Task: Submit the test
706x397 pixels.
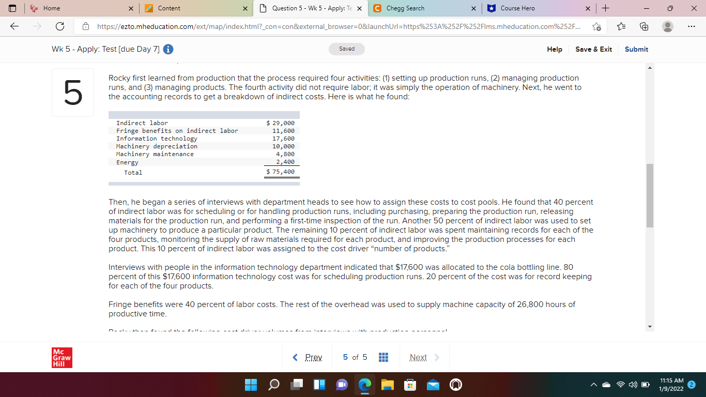Action: click(636, 49)
